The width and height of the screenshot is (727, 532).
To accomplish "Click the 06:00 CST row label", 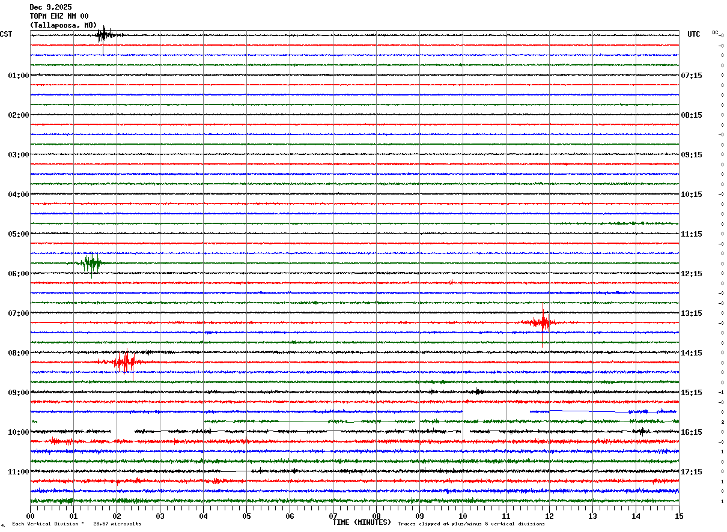I will [19, 274].
